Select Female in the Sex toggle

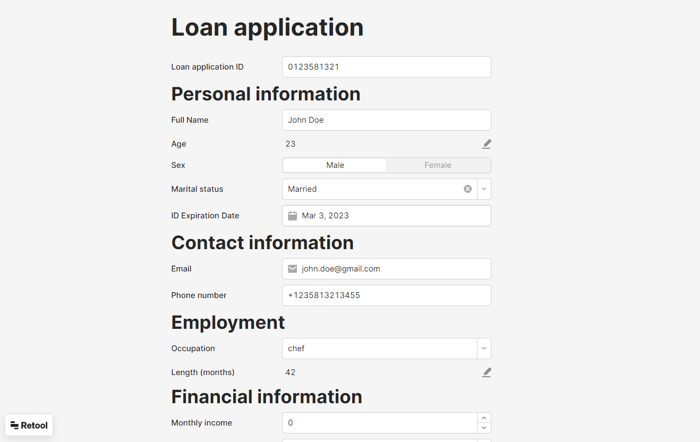tap(438, 165)
